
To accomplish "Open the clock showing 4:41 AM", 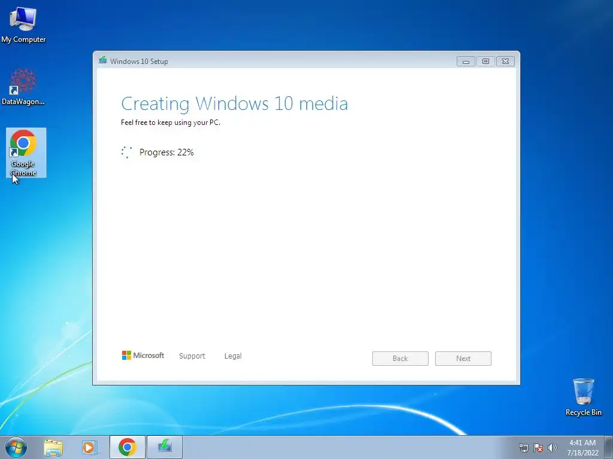I will coord(582,447).
